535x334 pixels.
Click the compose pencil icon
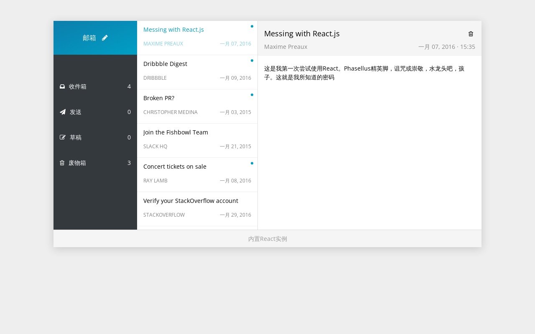[104, 38]
